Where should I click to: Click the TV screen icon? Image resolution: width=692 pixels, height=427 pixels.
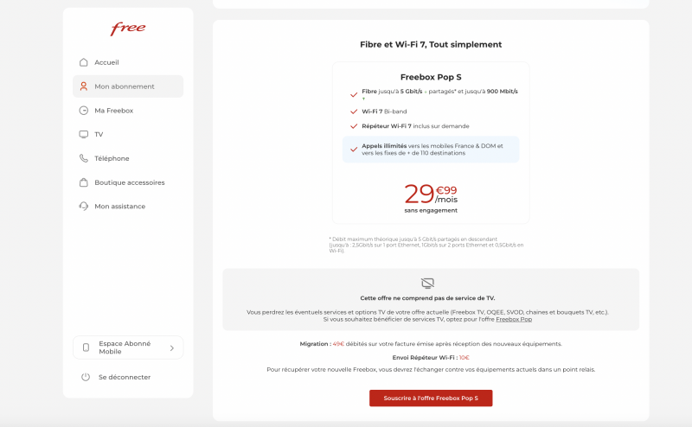click(x=84, y=134)
